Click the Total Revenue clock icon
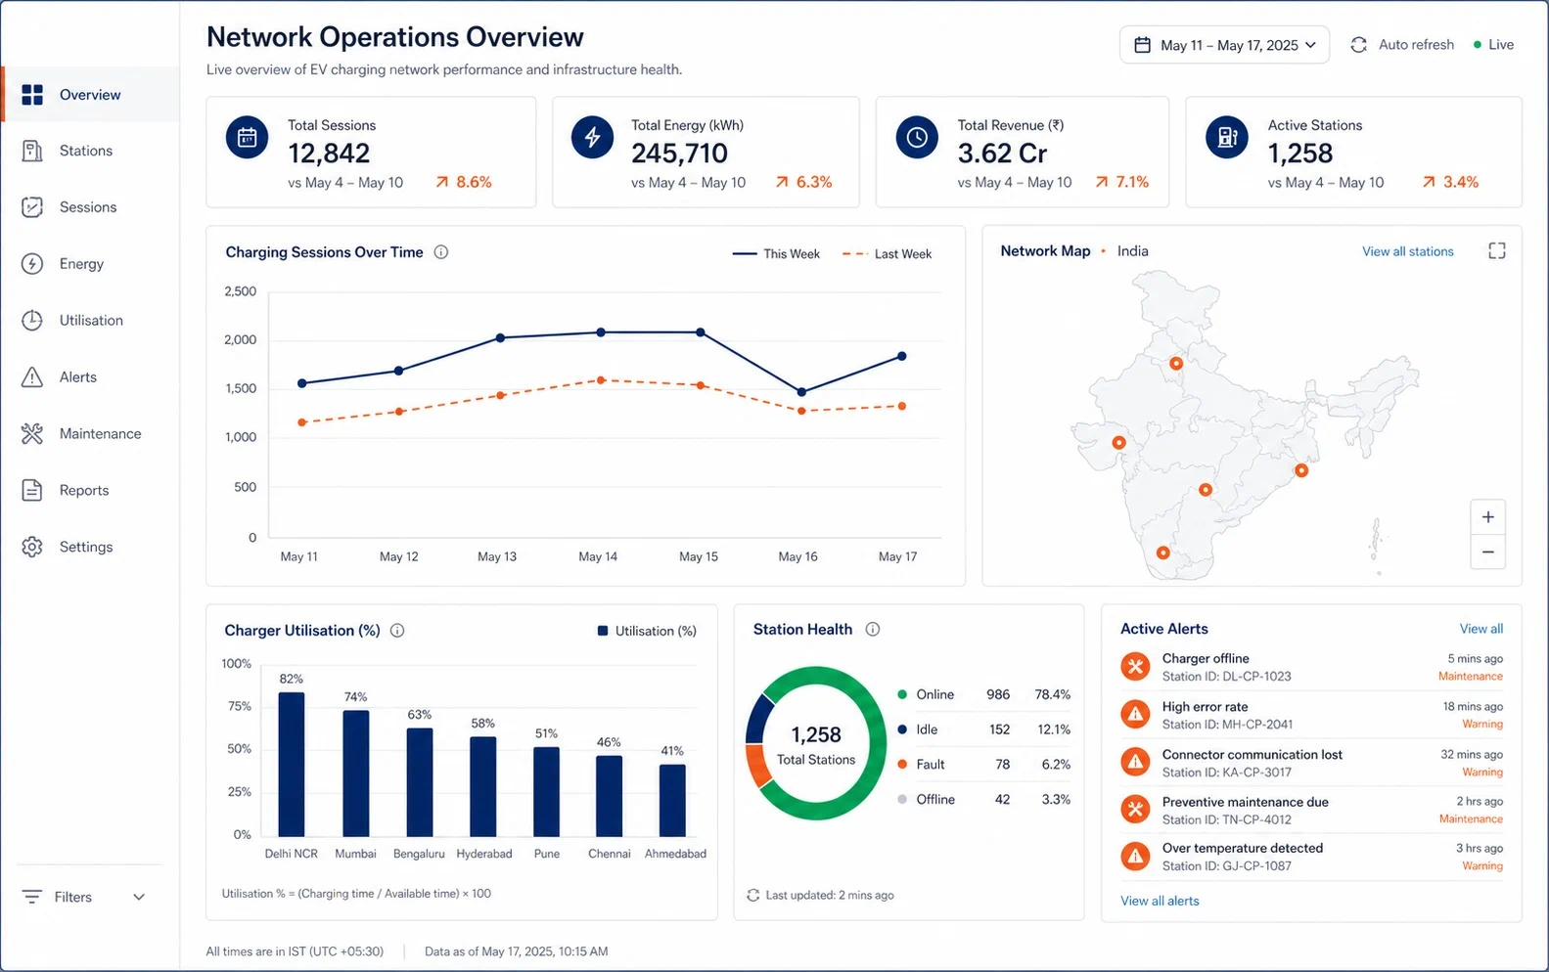Screen dimensions: 1549x972 coord(917,138)
